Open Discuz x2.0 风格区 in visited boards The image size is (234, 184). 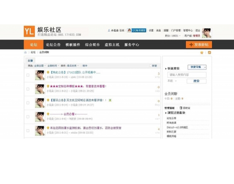177,127
